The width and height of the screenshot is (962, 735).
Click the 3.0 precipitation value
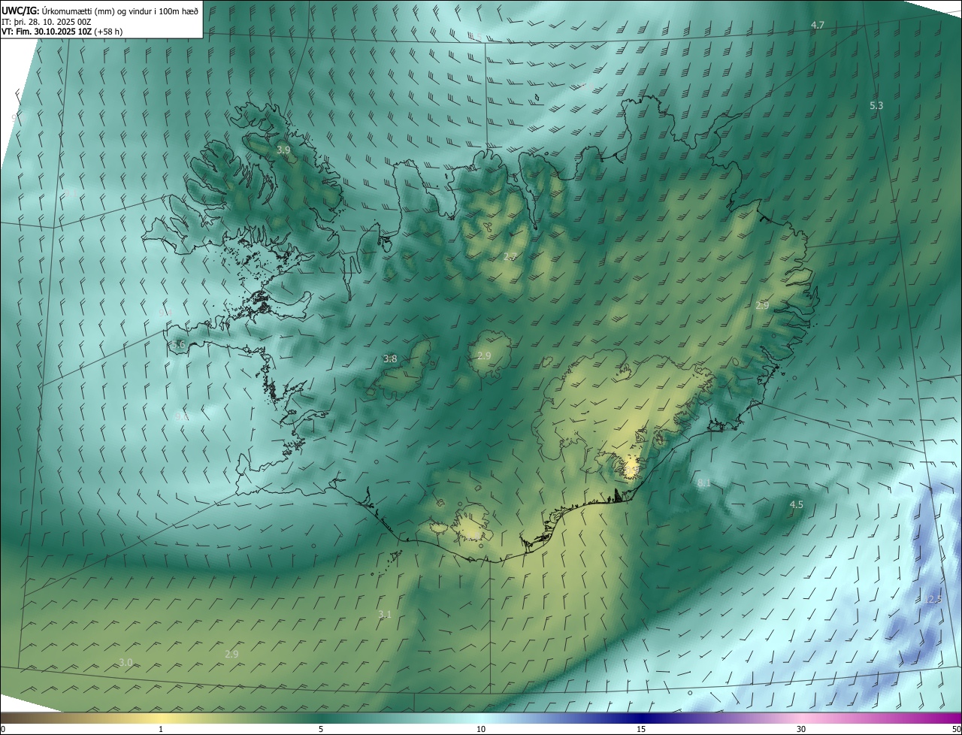pos(126,663)
